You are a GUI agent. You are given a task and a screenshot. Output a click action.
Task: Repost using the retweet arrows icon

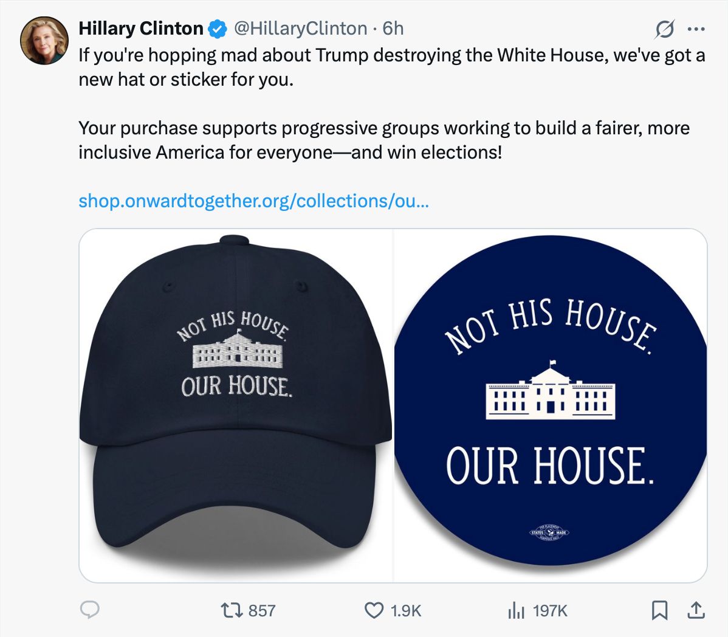click(x=232, y=610)
